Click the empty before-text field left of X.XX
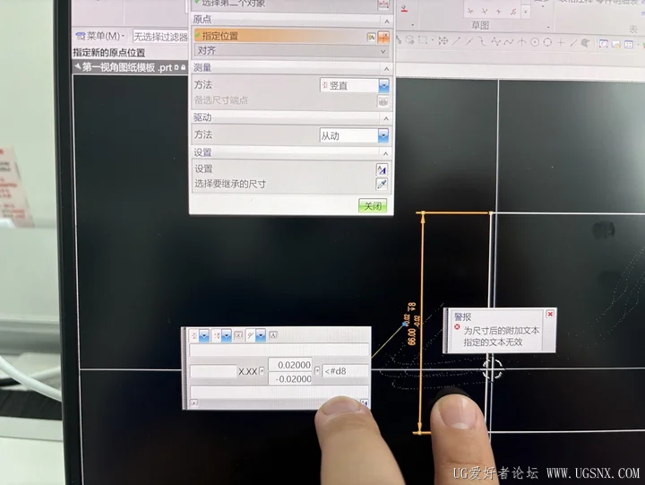This screenshot has height=485, width=645. coord(213,371)
